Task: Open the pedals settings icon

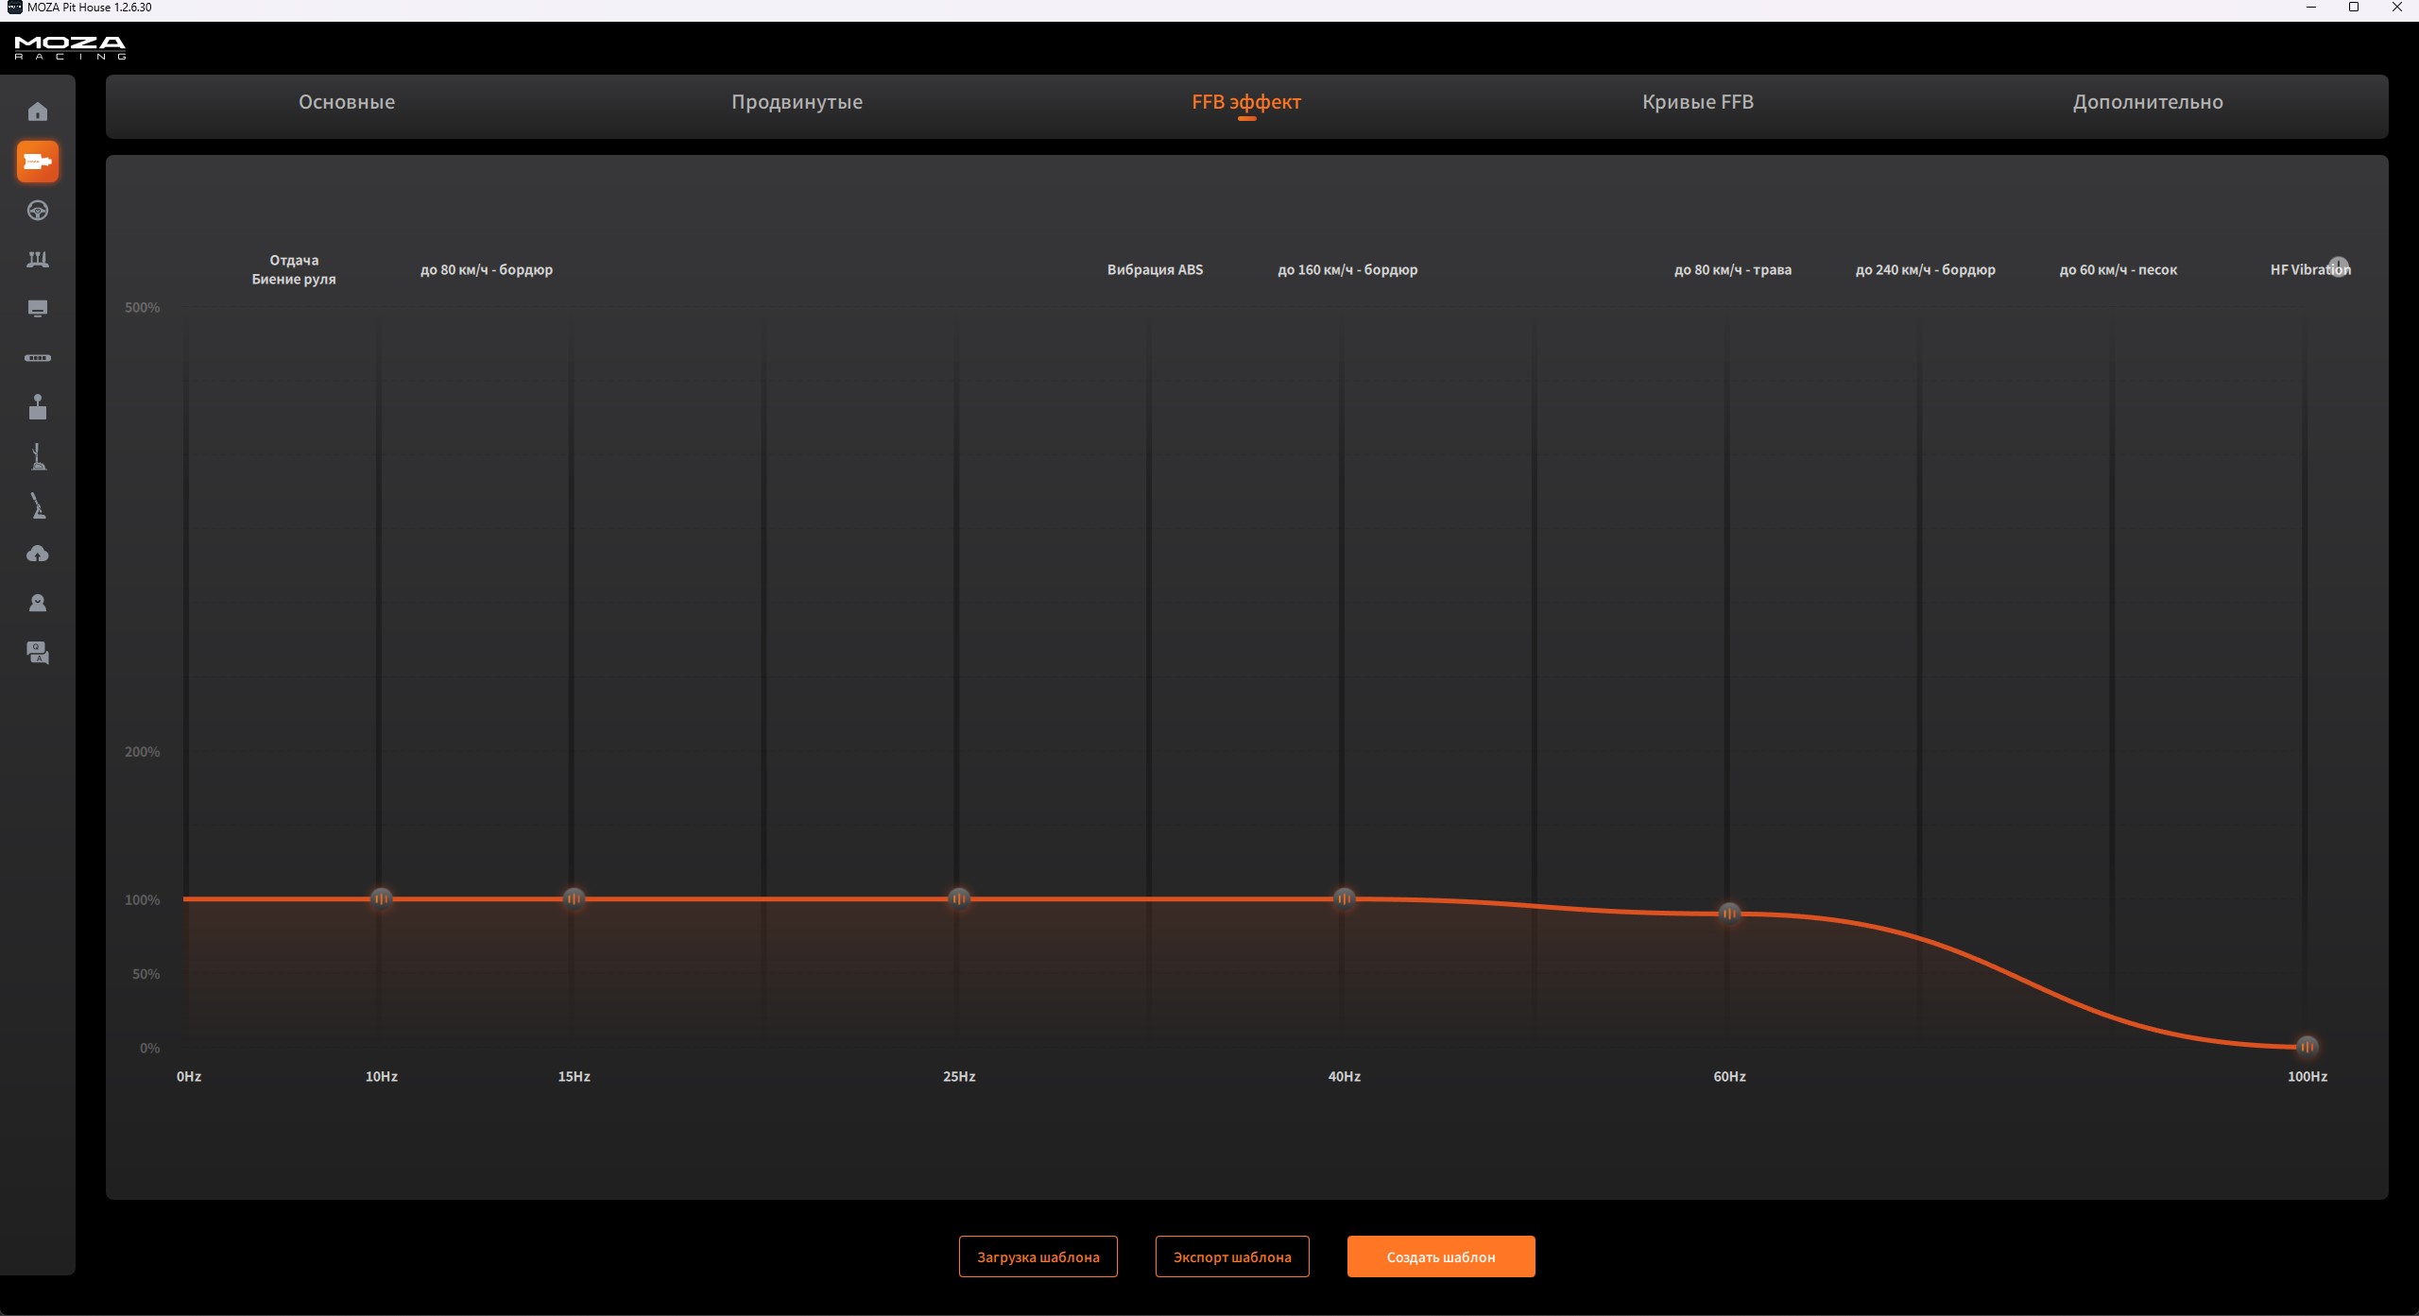Action: coord(38,260)
